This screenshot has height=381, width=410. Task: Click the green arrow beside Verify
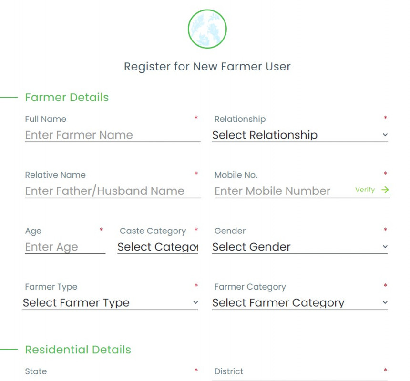385,190
